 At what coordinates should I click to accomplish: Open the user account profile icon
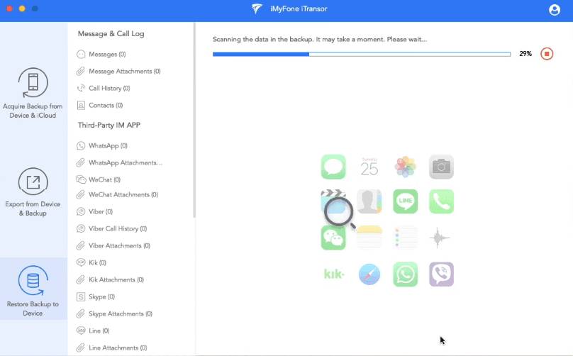554,10
